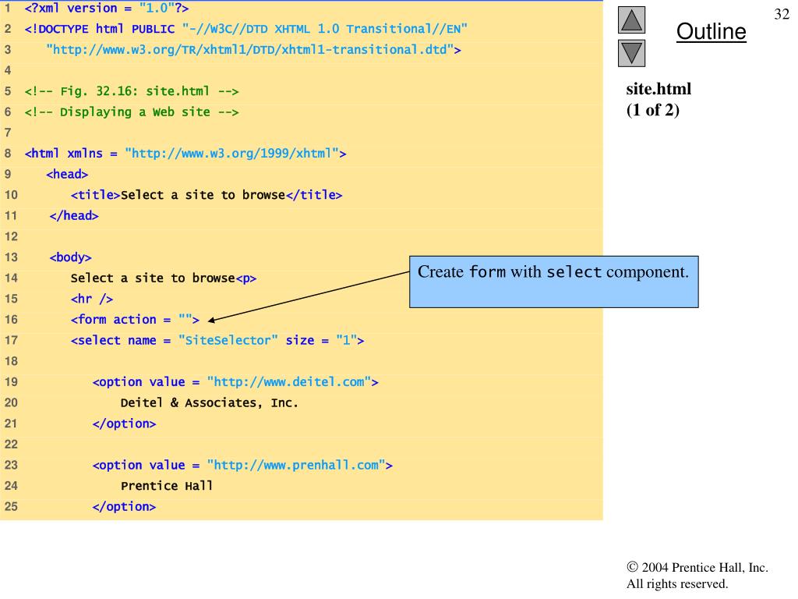
Task: Select the 'site.html' heading text
Action: point(659,89)
